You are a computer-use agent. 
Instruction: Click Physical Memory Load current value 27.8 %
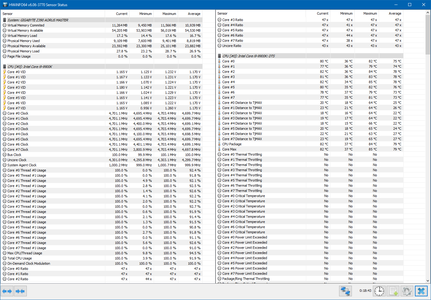pos(122,51)
